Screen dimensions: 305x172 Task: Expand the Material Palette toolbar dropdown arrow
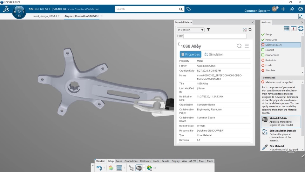pyautogui.click(x=144, y=168)
